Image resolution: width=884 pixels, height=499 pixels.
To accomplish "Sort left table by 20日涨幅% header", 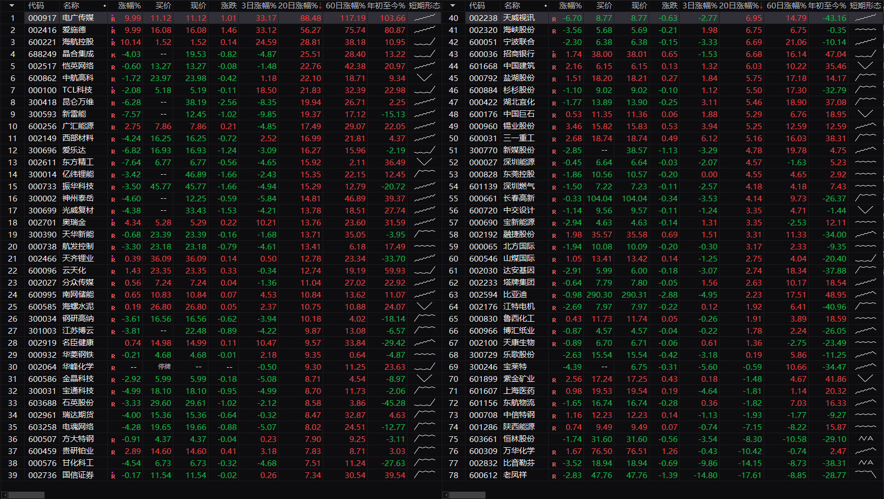I will click(300, 6).
